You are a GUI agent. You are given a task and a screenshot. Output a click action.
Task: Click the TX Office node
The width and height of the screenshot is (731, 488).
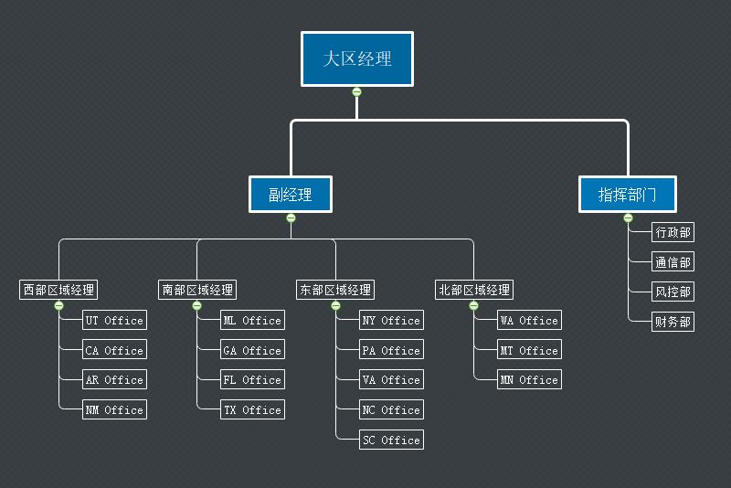coord(253,409)
